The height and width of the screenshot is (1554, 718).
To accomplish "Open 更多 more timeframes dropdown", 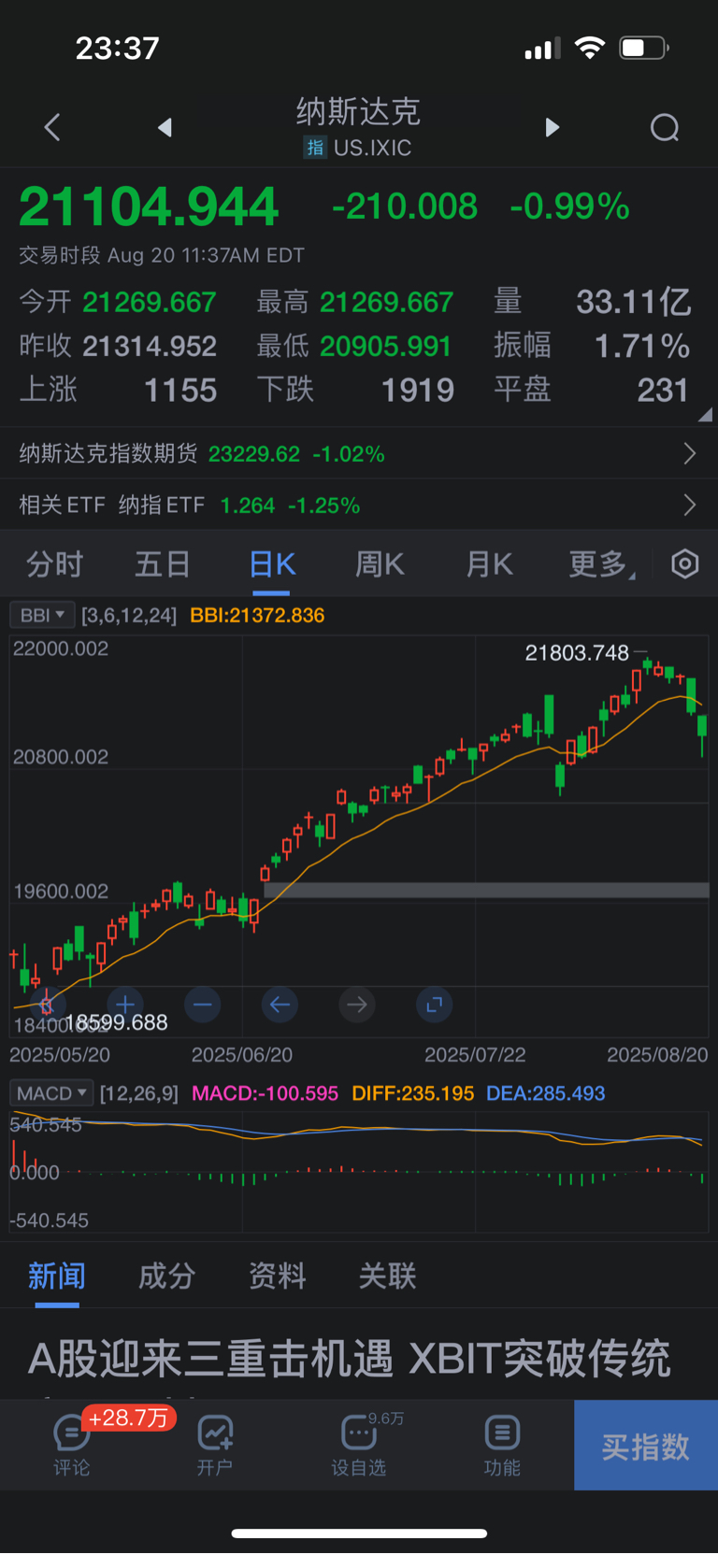I will pyautogui.click(x=602, y=563).
